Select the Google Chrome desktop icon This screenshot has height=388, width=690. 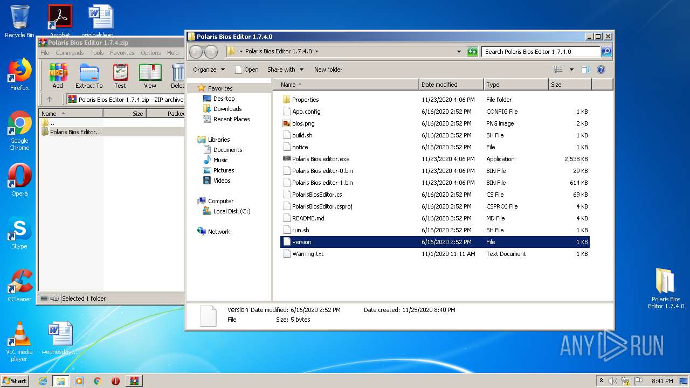click(x=19, y=131)
